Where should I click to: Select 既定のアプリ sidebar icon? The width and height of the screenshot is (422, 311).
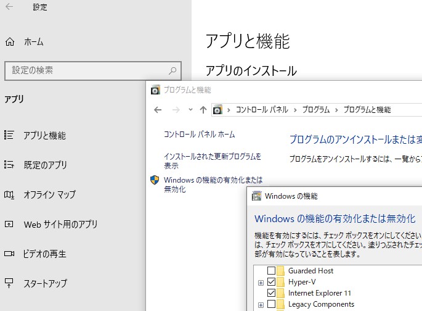[x=9, y=164]
